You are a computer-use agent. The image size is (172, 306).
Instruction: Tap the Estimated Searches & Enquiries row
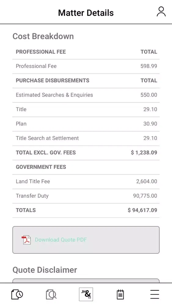[x=86, y=95]
